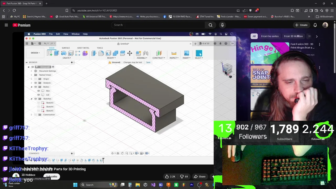Hide the Lid body with its eye icon
Image resolution: width=336 pixels, height=189 pixels.
39,95
